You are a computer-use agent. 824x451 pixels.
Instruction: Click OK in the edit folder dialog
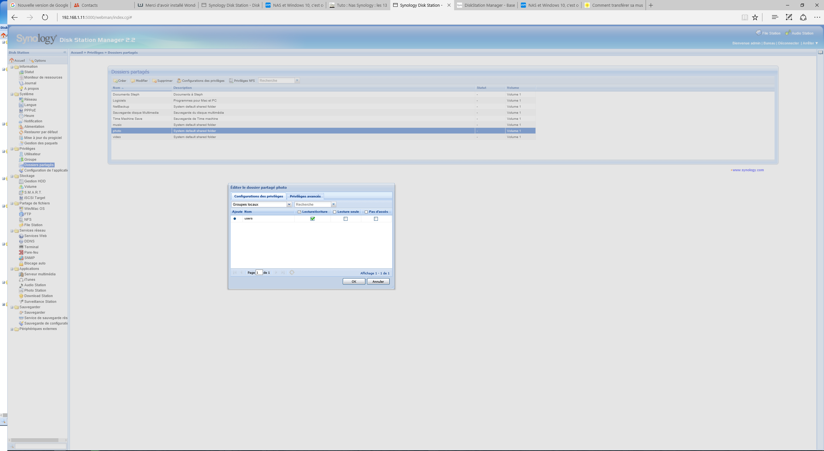354,281
